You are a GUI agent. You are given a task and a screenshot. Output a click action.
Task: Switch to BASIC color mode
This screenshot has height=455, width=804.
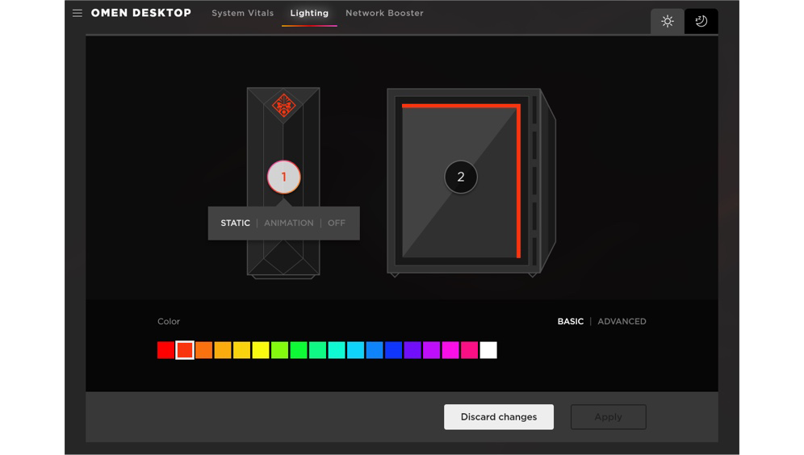tap(570, 321)
